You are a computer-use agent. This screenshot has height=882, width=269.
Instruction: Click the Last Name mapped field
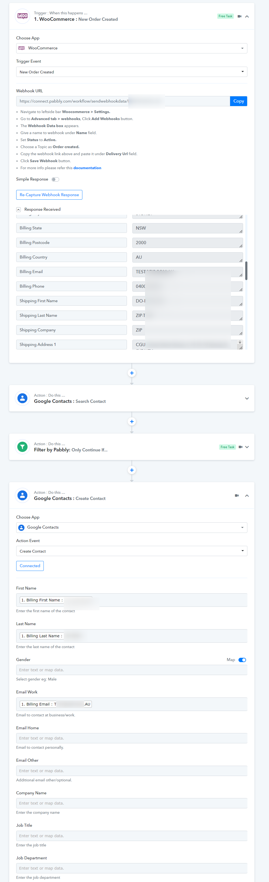(132, 636)
